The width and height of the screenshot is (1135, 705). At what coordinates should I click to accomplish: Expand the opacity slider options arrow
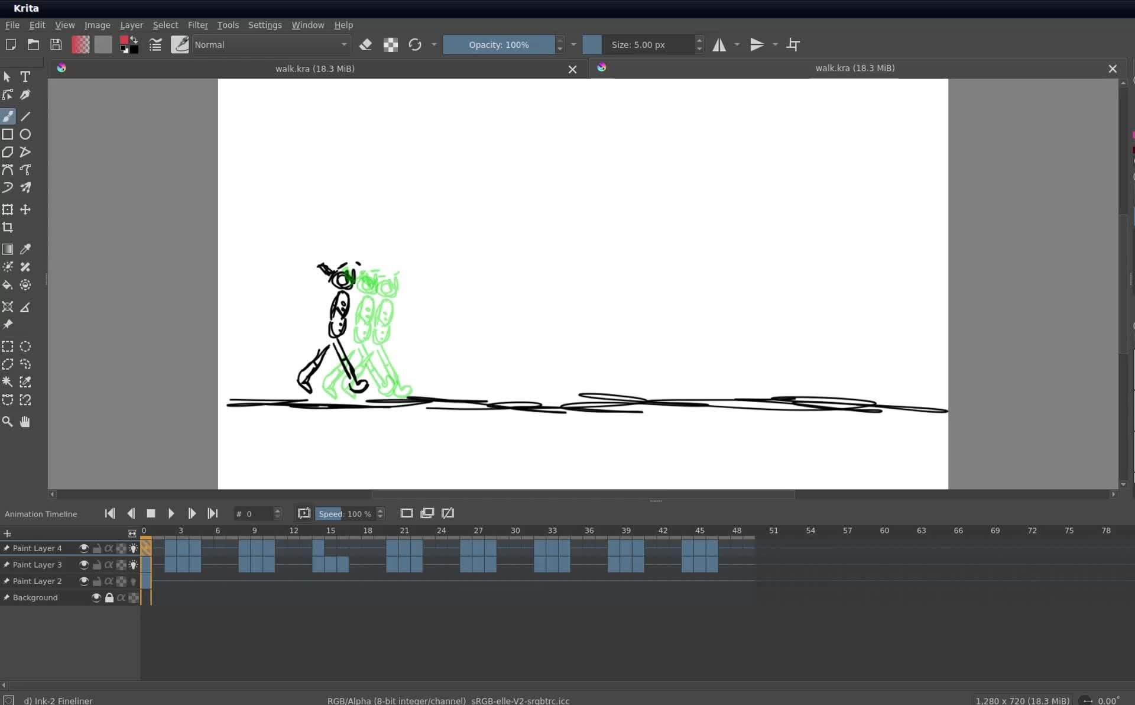click(x=573, y=45)
